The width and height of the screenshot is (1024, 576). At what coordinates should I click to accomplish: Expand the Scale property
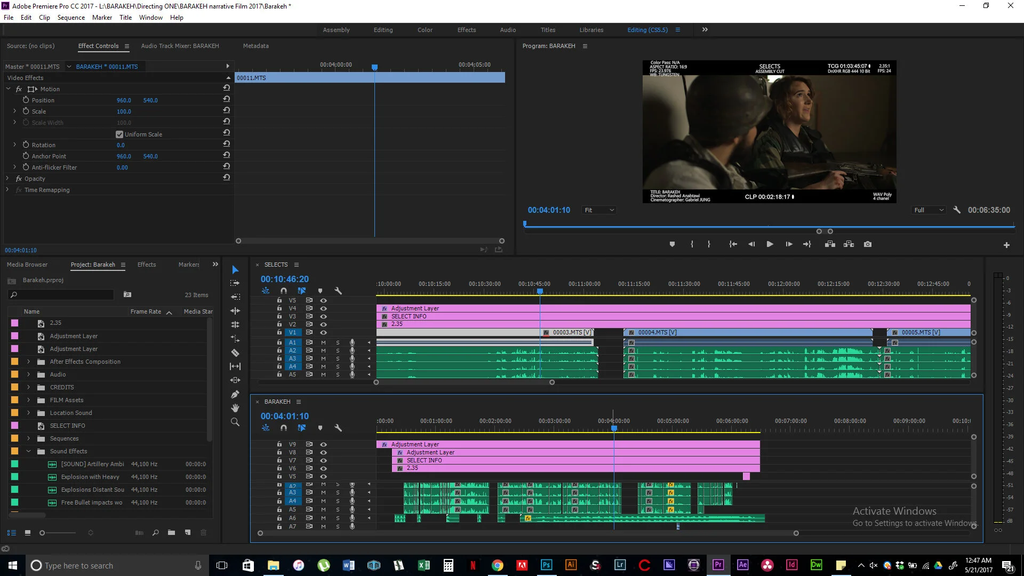tap(15, 111)
